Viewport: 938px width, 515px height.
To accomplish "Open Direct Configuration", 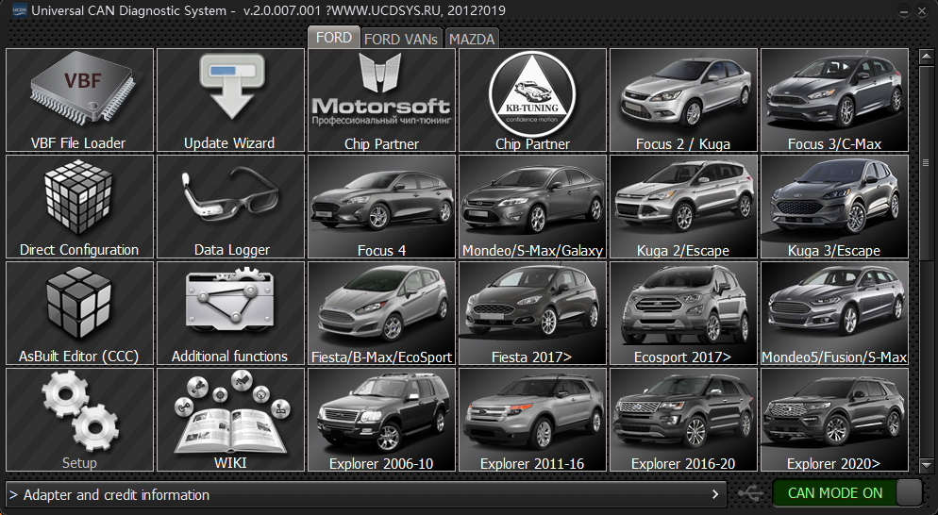I will 79,207.
